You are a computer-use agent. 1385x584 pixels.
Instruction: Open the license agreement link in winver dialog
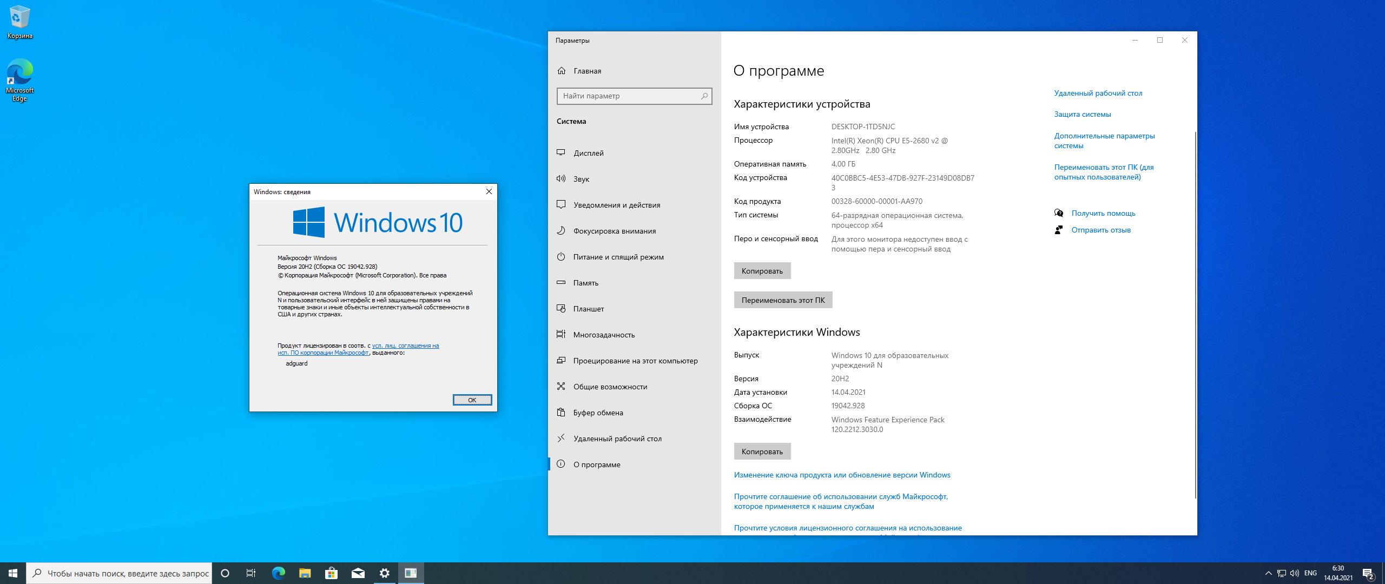coord(358,349)
